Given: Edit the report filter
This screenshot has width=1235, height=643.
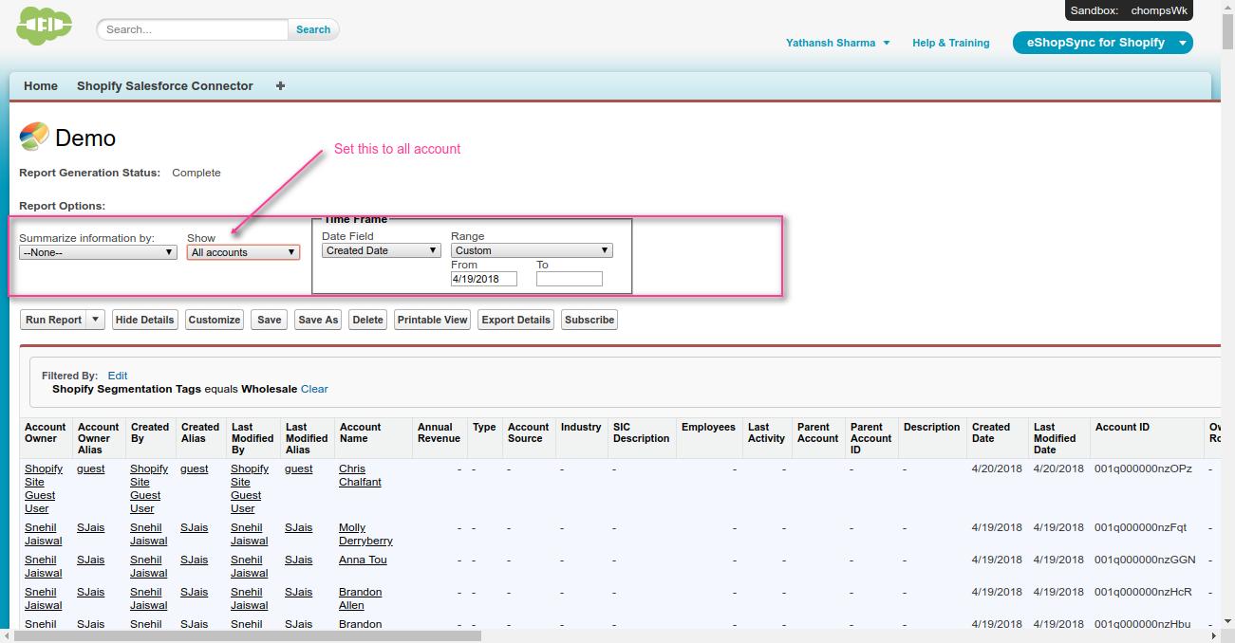Looking at the screenshot, I should 118,376.
